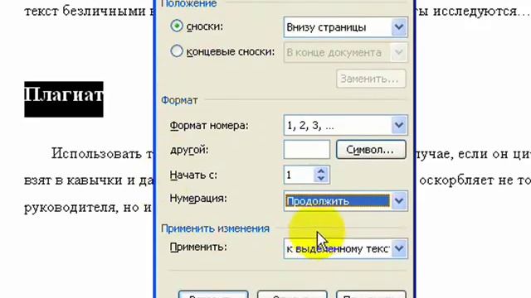Click the highlighted 'Плагиат' heading in document

tap(64, 99)
